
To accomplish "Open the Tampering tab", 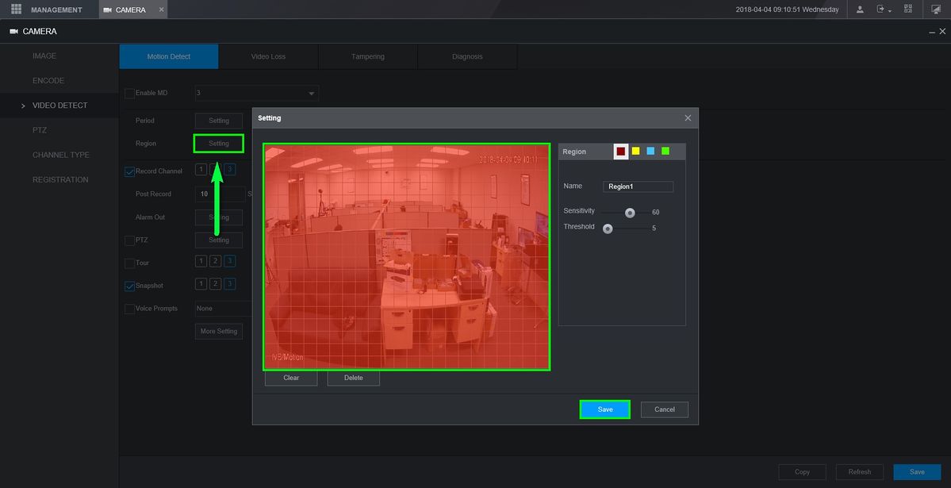I will [368, 57].
